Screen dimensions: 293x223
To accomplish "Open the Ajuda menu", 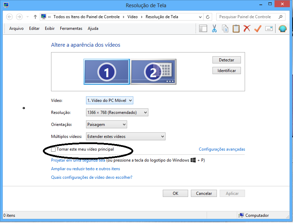I will point(93,28).
